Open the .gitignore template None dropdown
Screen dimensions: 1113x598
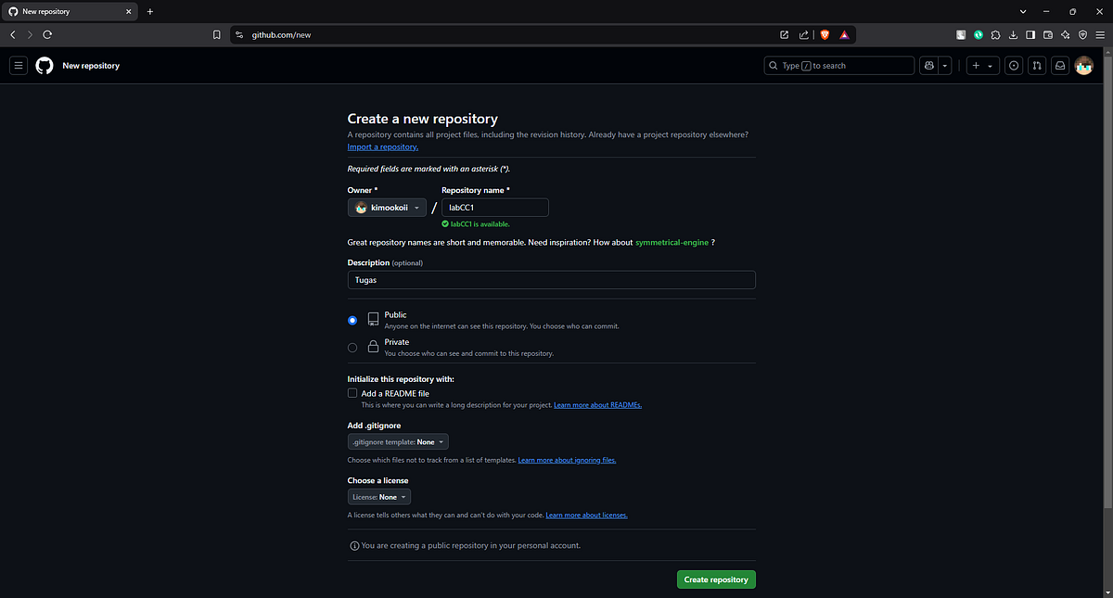397,441
